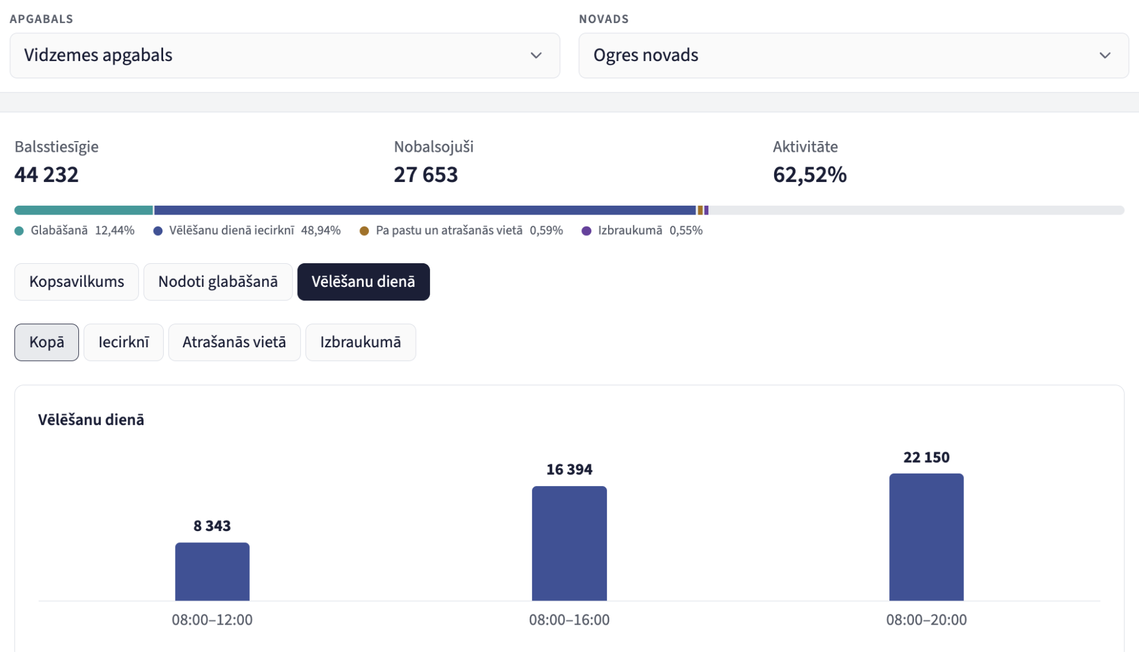The height and width of the screenshot is (652, 1139).
Task: Click the Izbraukumā 0,55% legend text
Action: pyautogui.click(x=650, y=231)
